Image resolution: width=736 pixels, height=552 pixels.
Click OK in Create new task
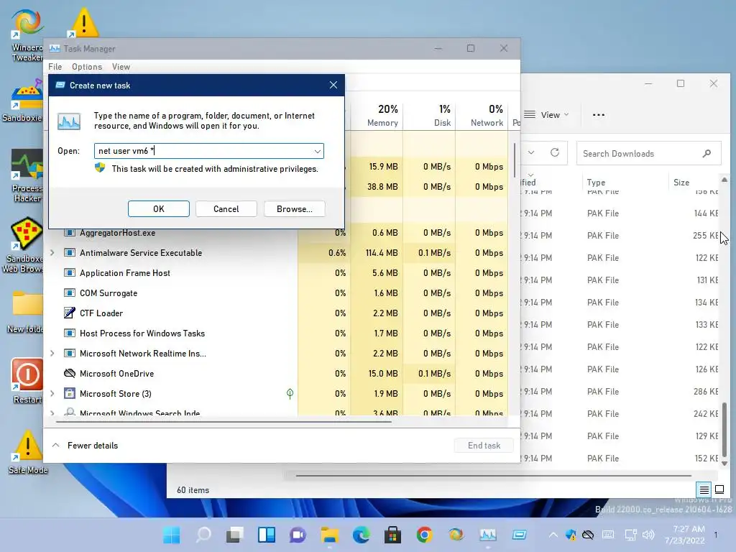coord(159,209)
